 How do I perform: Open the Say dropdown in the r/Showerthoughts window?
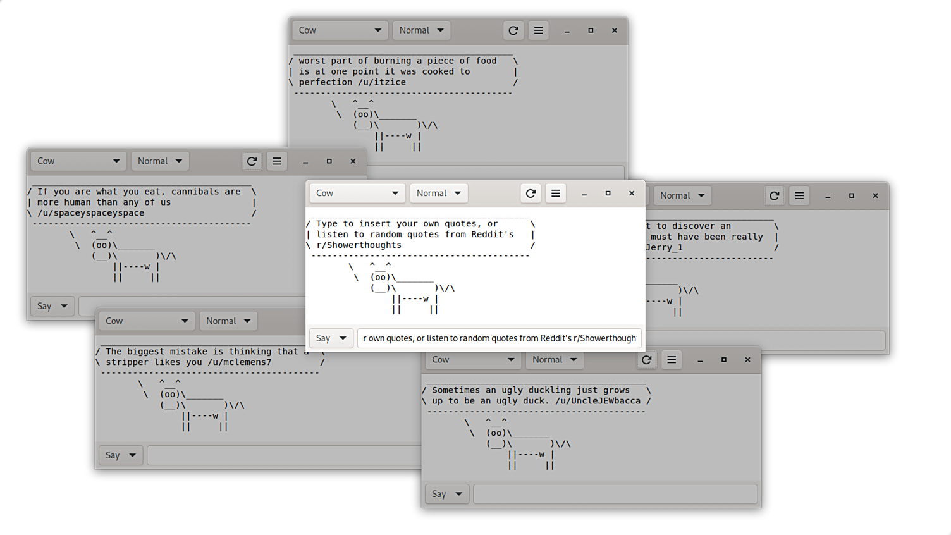click(x=331, y=338)
